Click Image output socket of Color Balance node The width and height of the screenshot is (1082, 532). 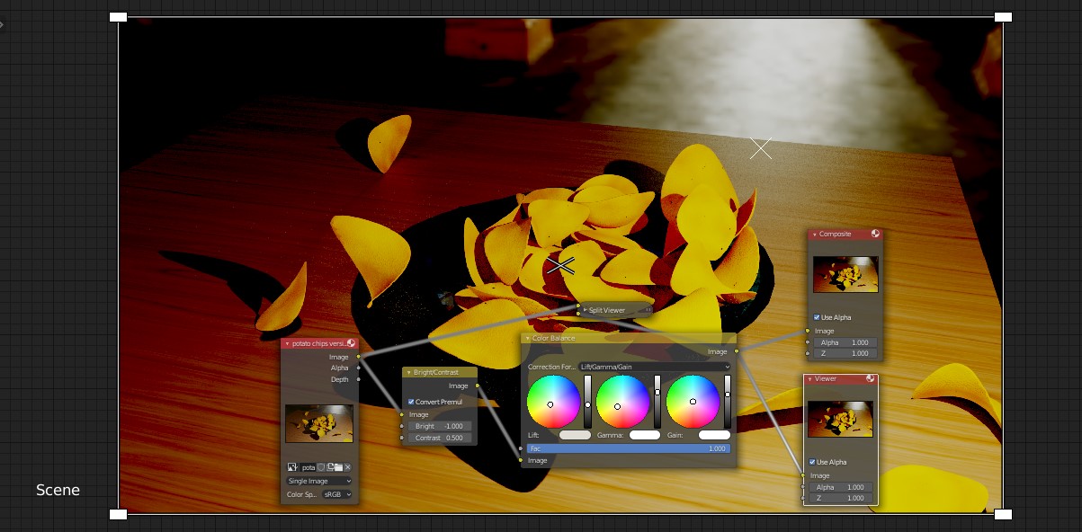coord(737,351)
